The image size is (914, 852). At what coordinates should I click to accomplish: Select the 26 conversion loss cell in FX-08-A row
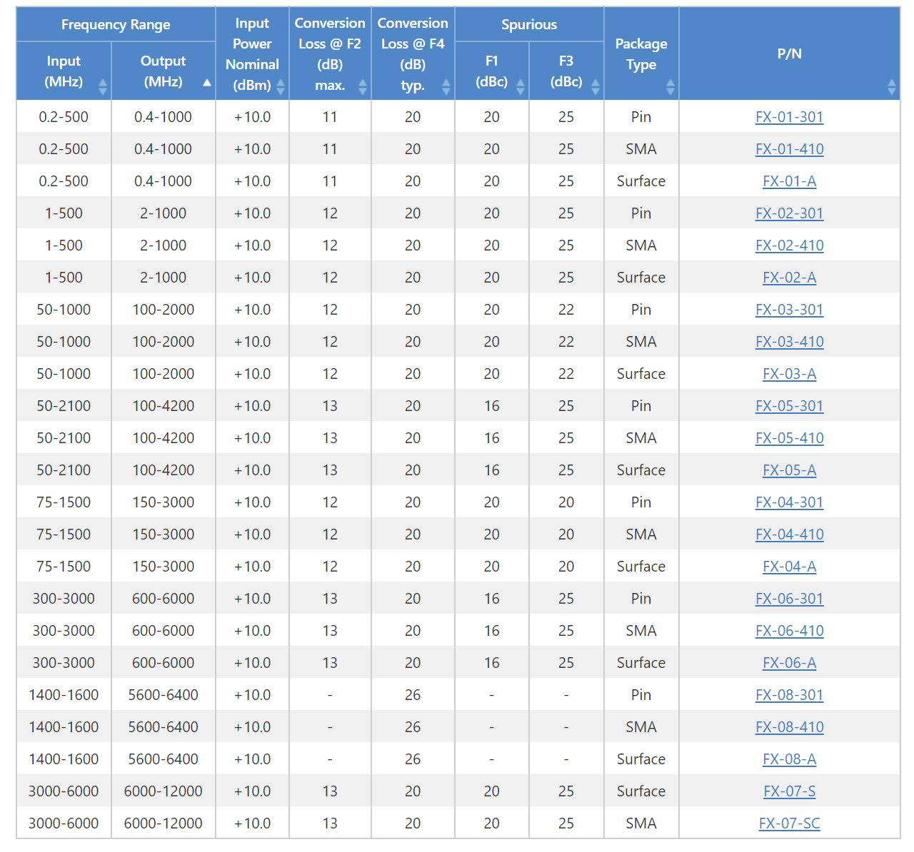tap(413, 759)
